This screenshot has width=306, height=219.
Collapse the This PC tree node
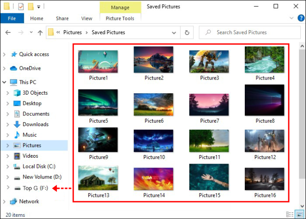tap(4, 82)
